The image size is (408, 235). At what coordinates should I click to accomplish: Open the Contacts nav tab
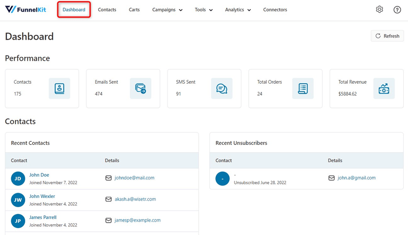(x=107, y=10)
